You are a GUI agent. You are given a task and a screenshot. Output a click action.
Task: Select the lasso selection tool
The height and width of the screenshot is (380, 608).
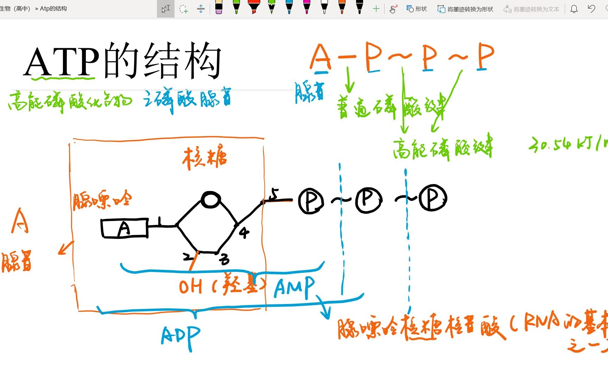point(184,9)
